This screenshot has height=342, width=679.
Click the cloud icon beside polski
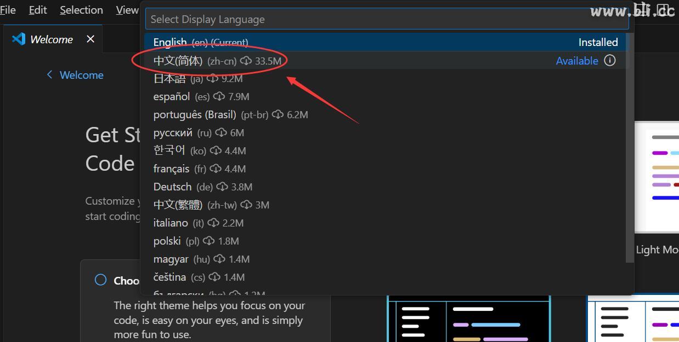(x=208, y=241)
